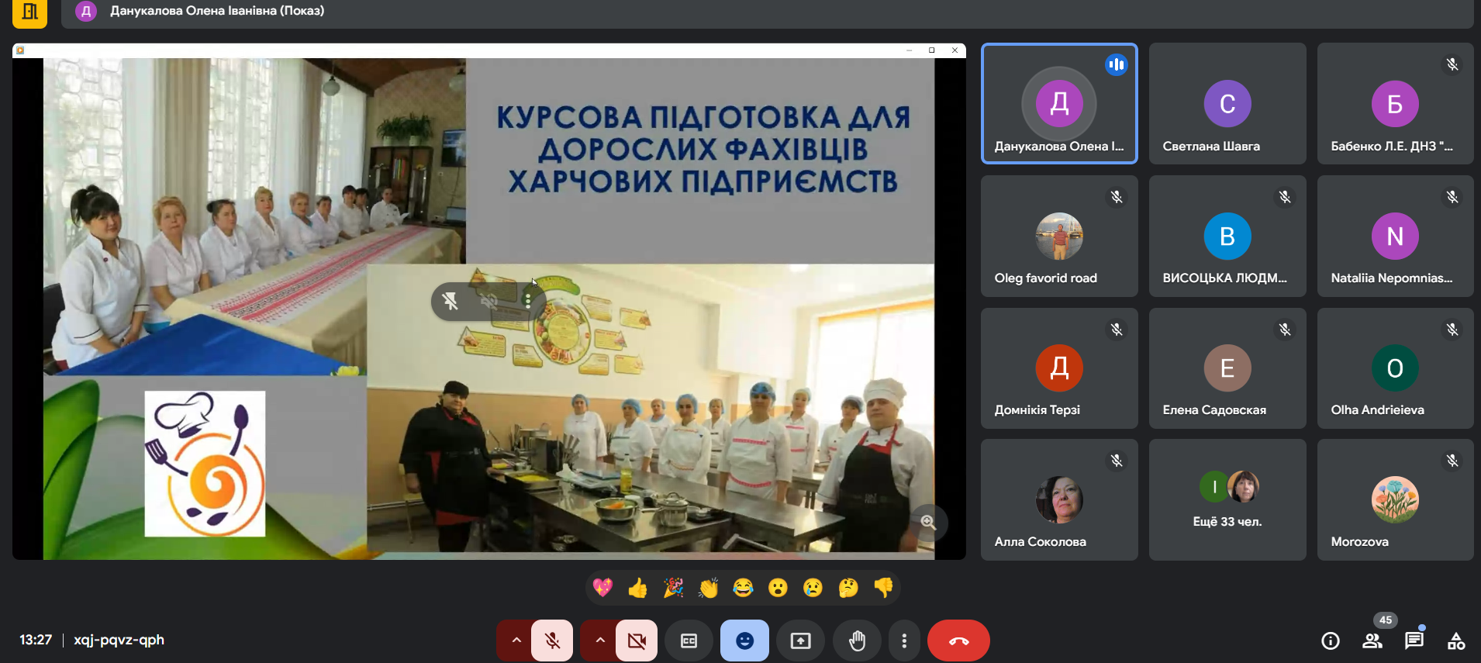Show the participants list panel
This screenshot has height=663, width=1481.
coord(1372,641)
